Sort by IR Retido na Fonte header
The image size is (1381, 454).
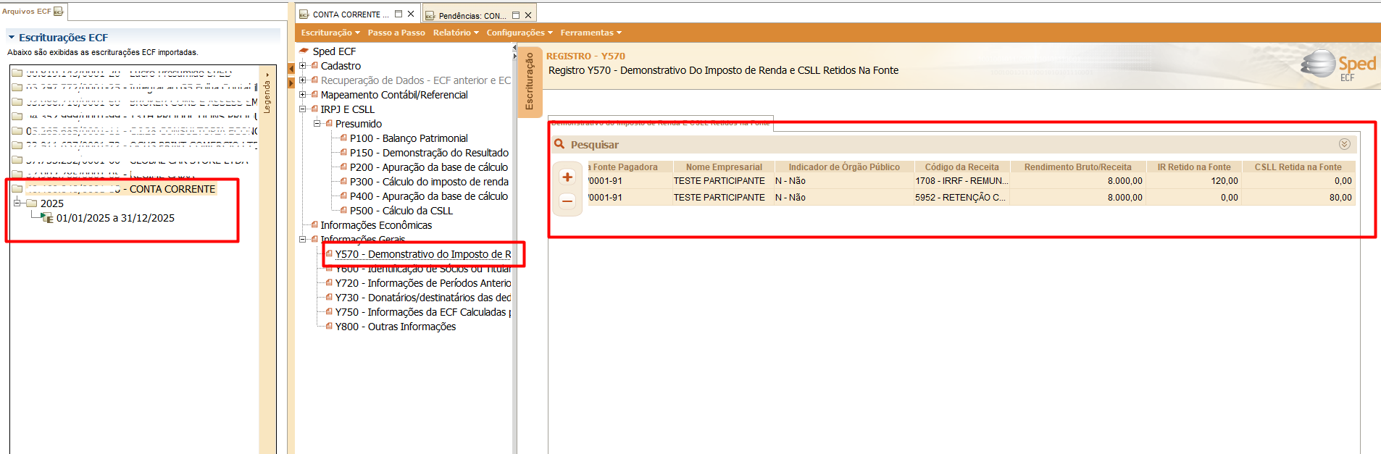1194,167
